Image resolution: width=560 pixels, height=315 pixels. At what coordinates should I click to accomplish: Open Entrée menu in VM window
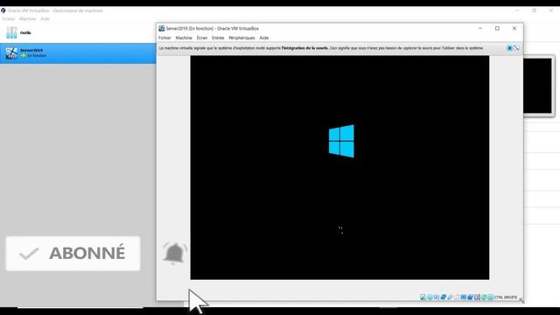click(x=218, y=38)
